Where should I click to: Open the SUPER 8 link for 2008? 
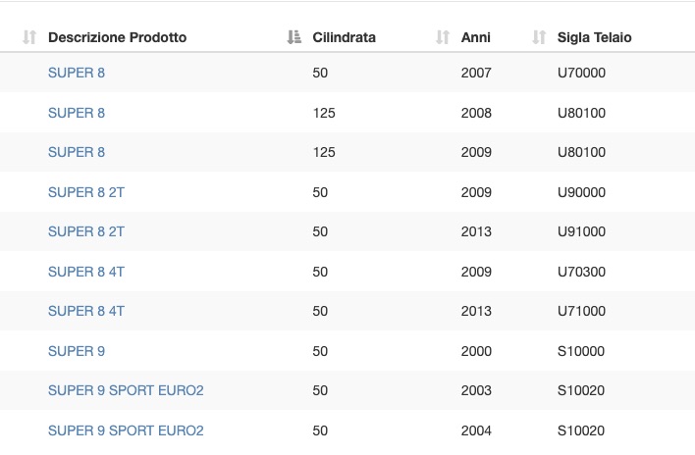(x=77, y=113)
